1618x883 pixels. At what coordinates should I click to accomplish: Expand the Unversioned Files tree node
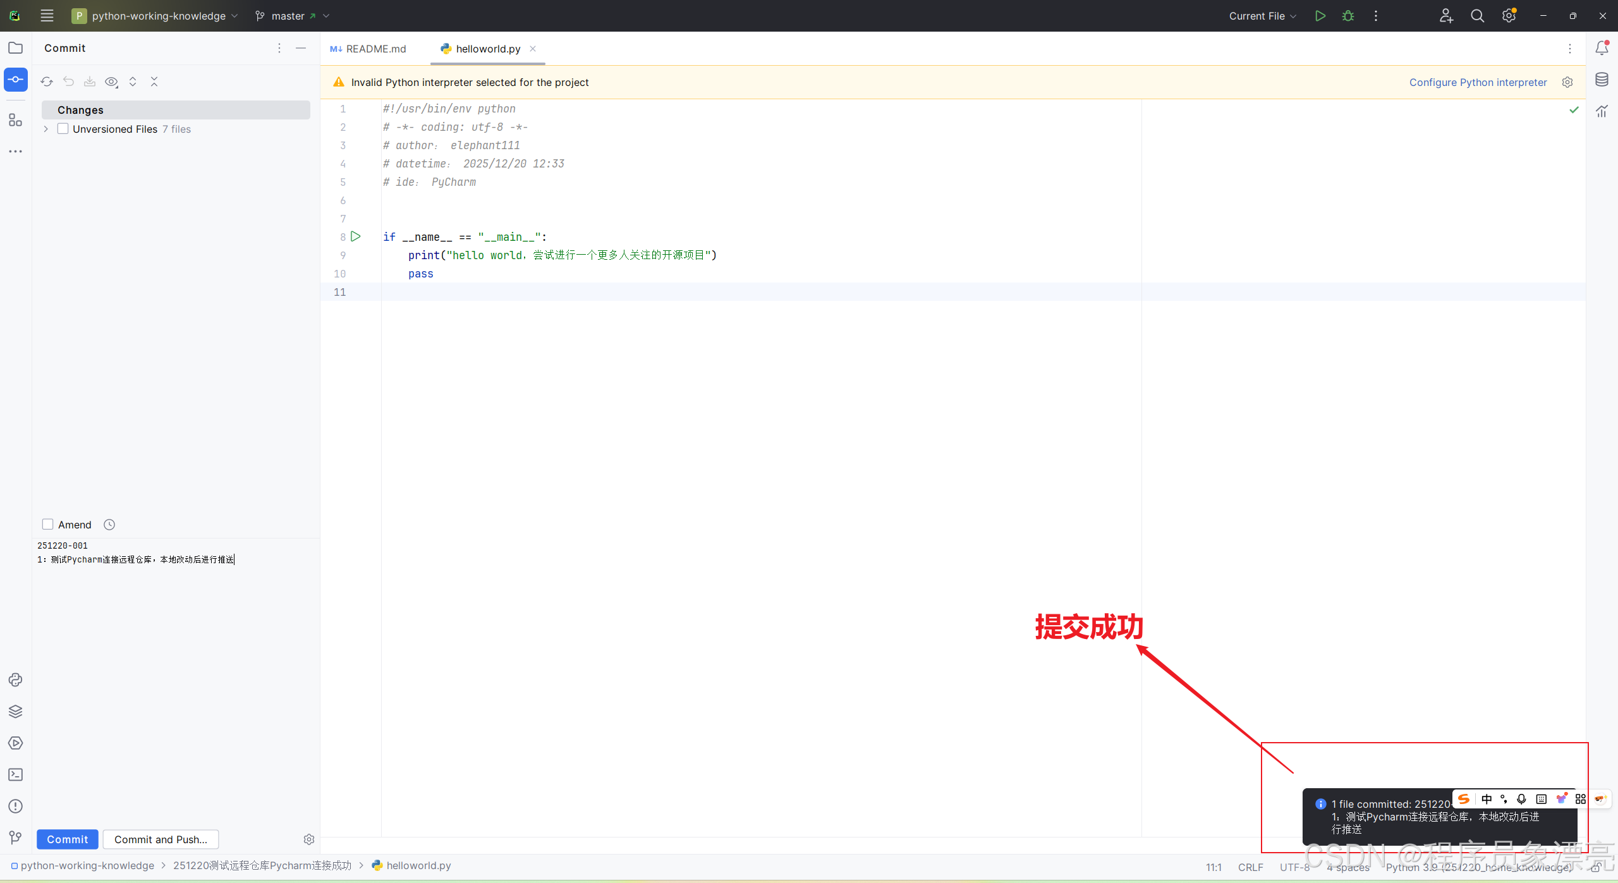point(46,129)
